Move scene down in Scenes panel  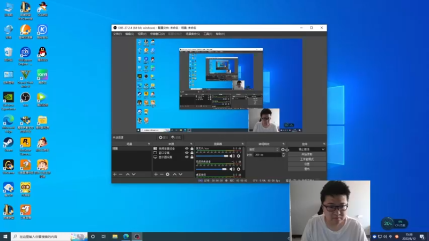(x=134, y=175)
